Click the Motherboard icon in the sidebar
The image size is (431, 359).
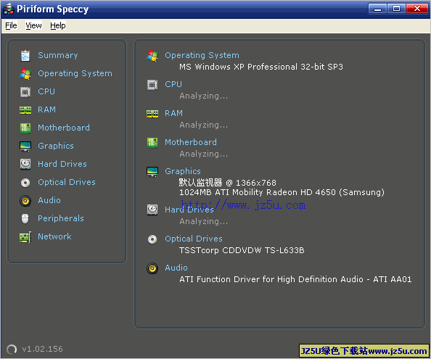point(25,128)
